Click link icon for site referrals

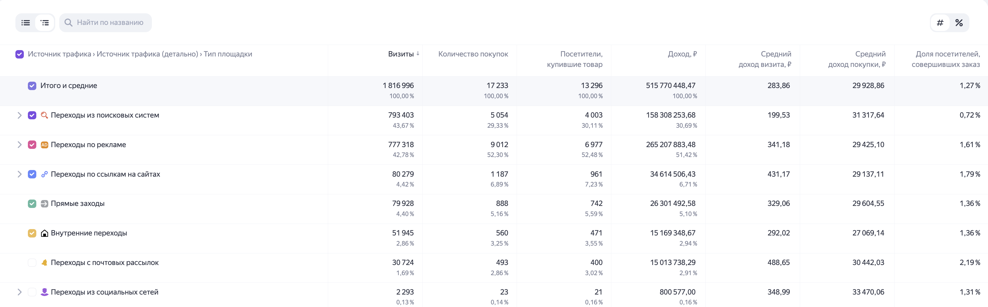[x=44, y=174]
